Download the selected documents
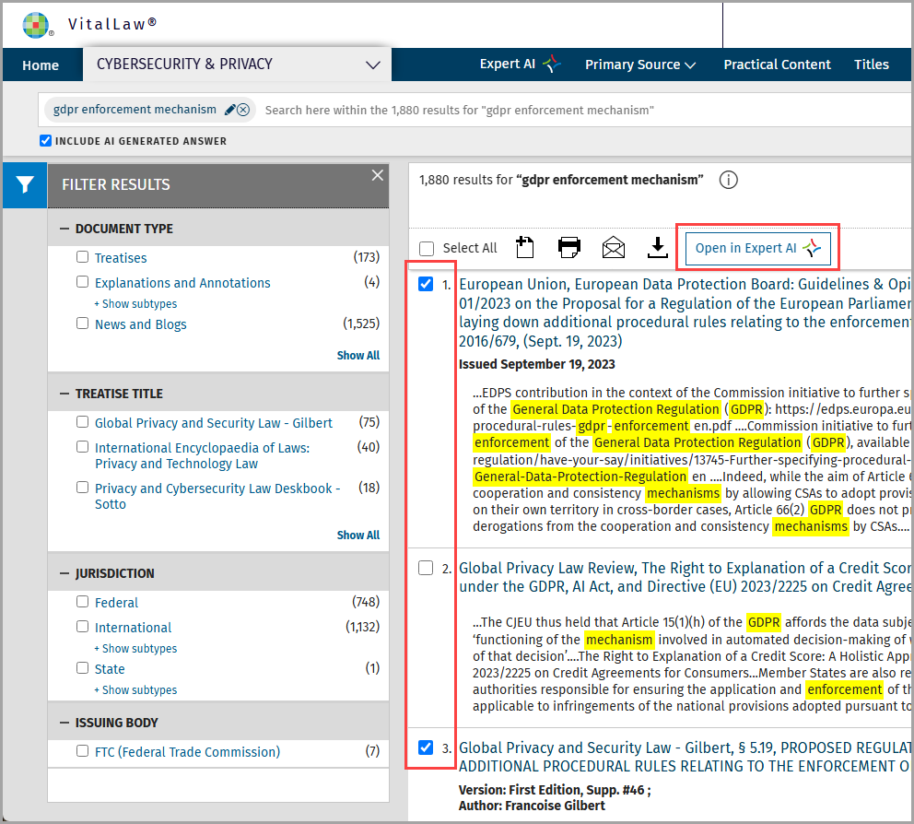The width and height of the screenshot is (914, 824). tap(658, 247)
